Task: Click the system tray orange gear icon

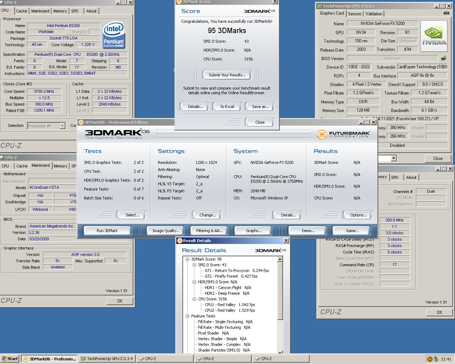Action: click(430, 359)
